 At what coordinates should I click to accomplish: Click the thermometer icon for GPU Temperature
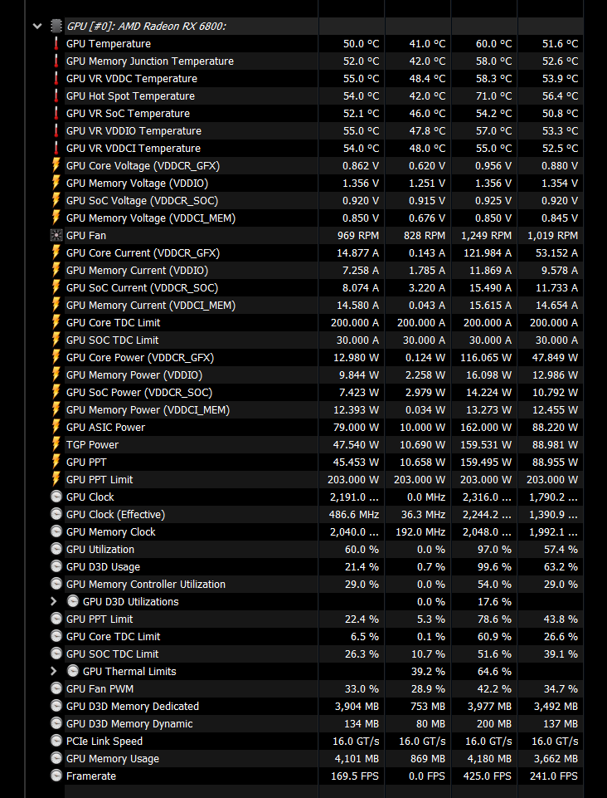pos(56,44)
